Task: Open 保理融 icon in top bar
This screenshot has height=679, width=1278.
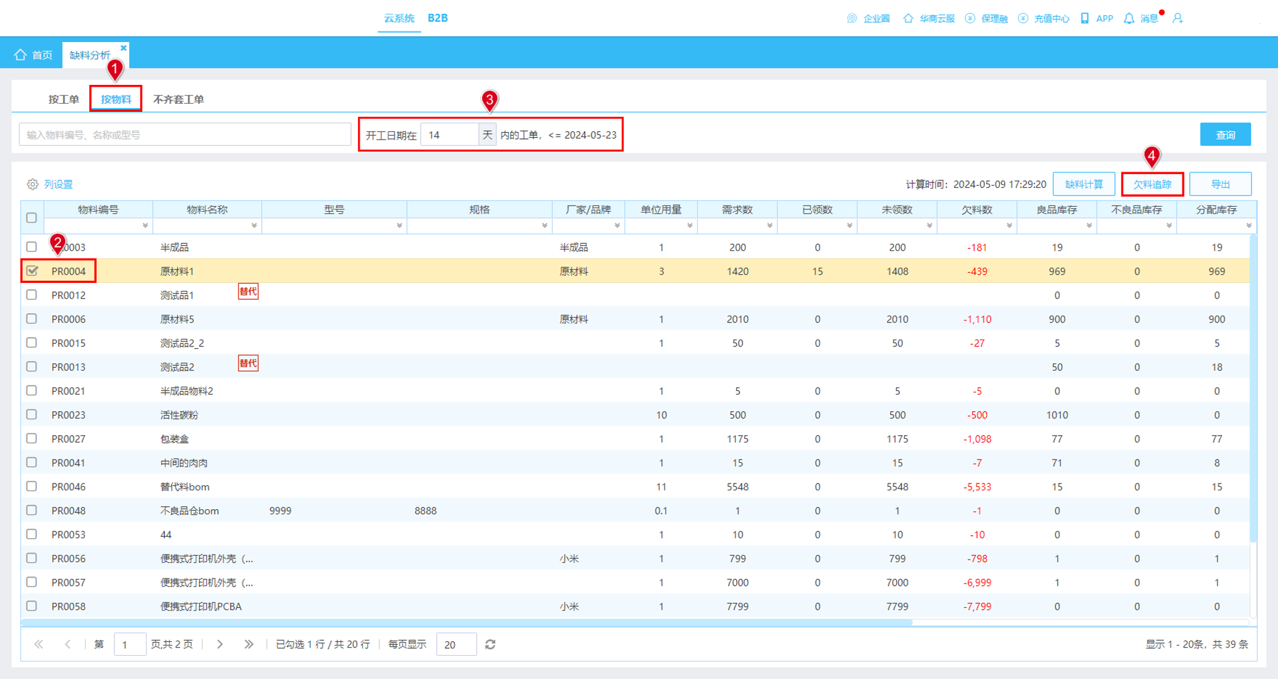Action: point(970,18)
